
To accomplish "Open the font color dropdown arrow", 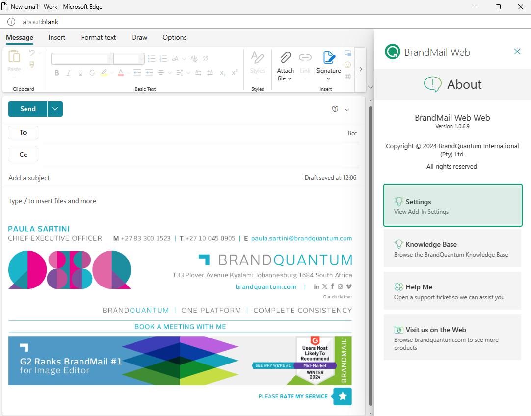I will pyautogui.click(x=129, y=73).
